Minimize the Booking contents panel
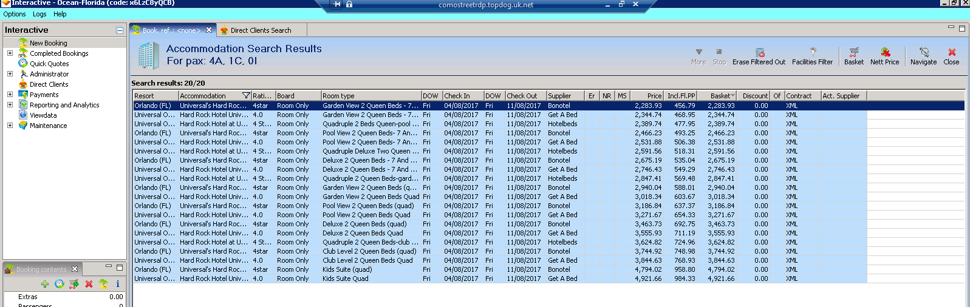 [x=109, y=267]
